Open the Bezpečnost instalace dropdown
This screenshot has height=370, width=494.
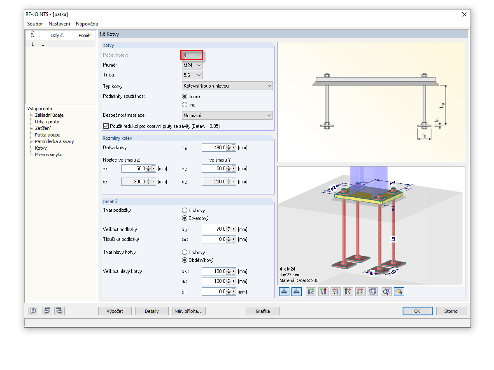[x=227, y=116]
